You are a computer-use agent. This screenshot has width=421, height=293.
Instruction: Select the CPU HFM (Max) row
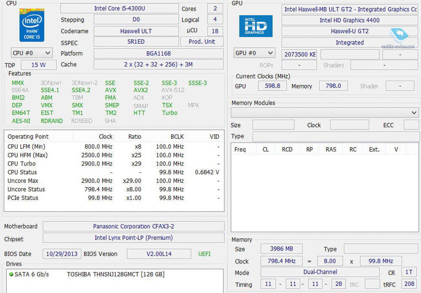point(114,155)
